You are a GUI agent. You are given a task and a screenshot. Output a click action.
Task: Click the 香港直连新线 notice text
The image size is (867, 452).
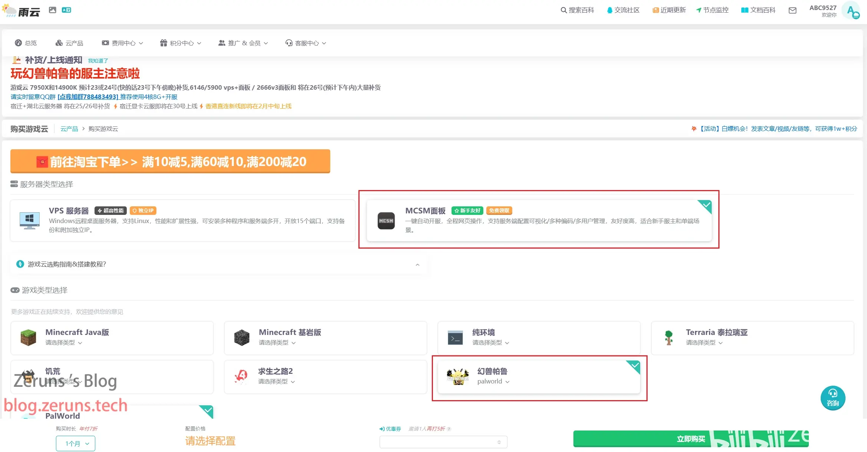pyautogui.click(x=249, y=106)
